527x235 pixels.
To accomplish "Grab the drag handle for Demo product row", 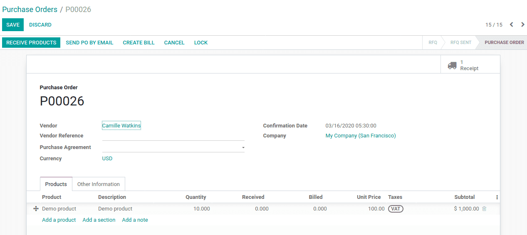I will [36, 209].
